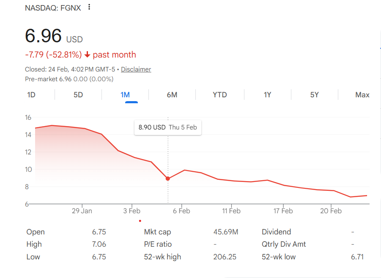Switch to the 5Y chart range
The image size is (381, 278).
(315, 94)
